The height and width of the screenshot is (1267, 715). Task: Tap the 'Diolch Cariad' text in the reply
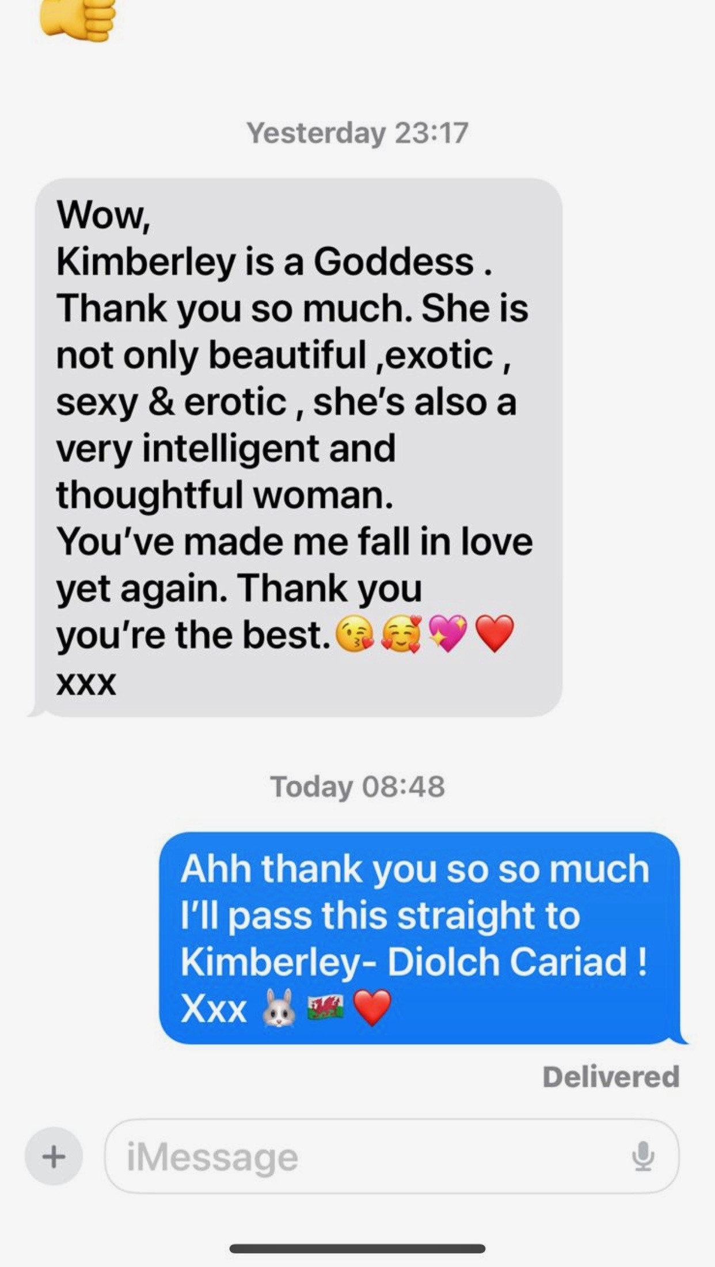(x=507, y=962)
